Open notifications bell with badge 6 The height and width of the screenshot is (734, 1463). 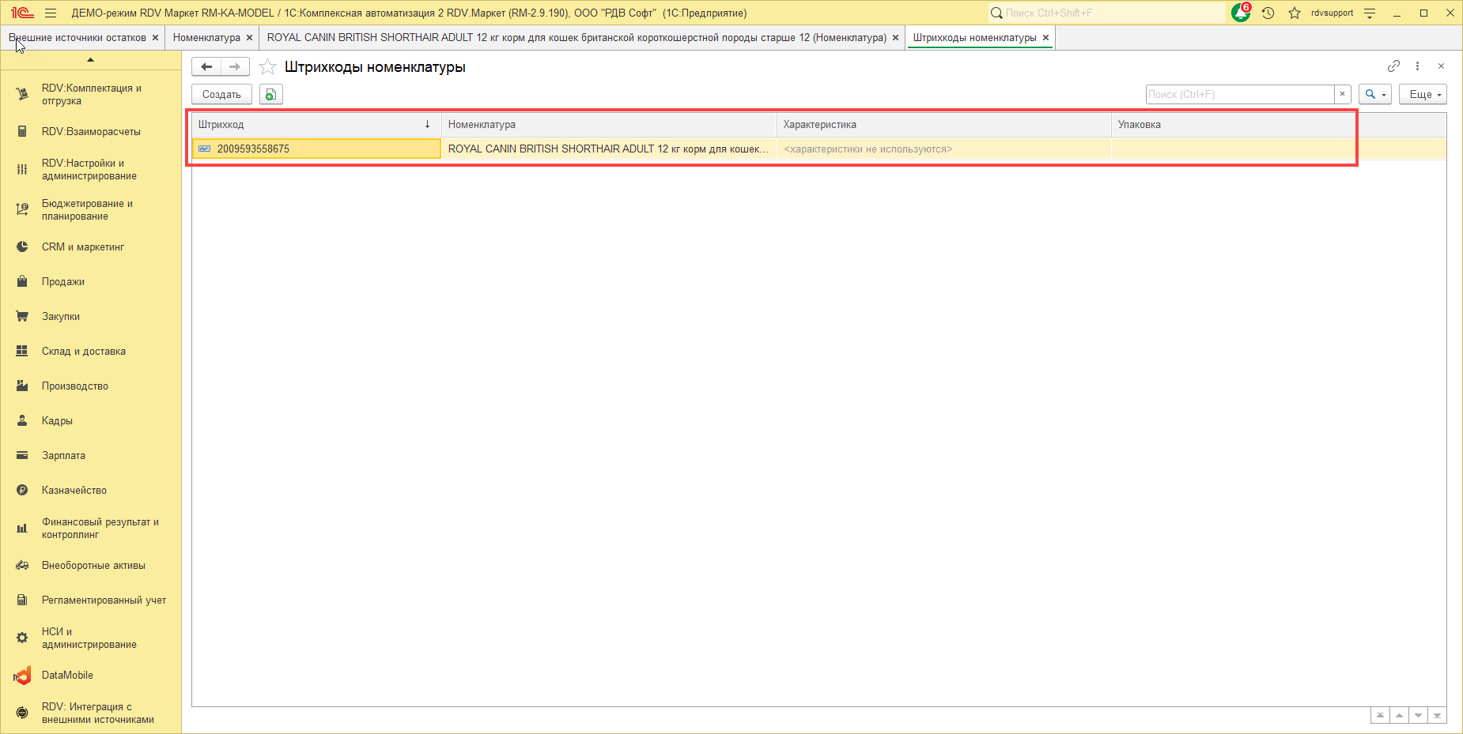click(1242, 13)
